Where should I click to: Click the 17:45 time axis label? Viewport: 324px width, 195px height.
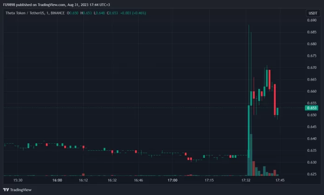(x=280, y=180)
